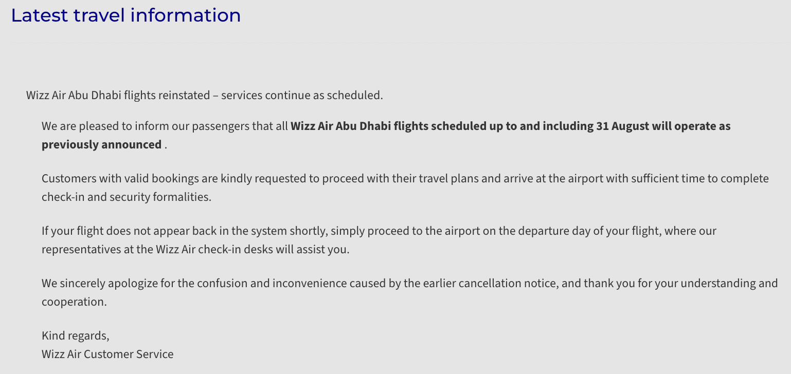The height and width of the screenshot is (374, 791).
Task: Click the 'representatives at the Wizz Air check-in desks' line
Action: click(x=195, y=250)
